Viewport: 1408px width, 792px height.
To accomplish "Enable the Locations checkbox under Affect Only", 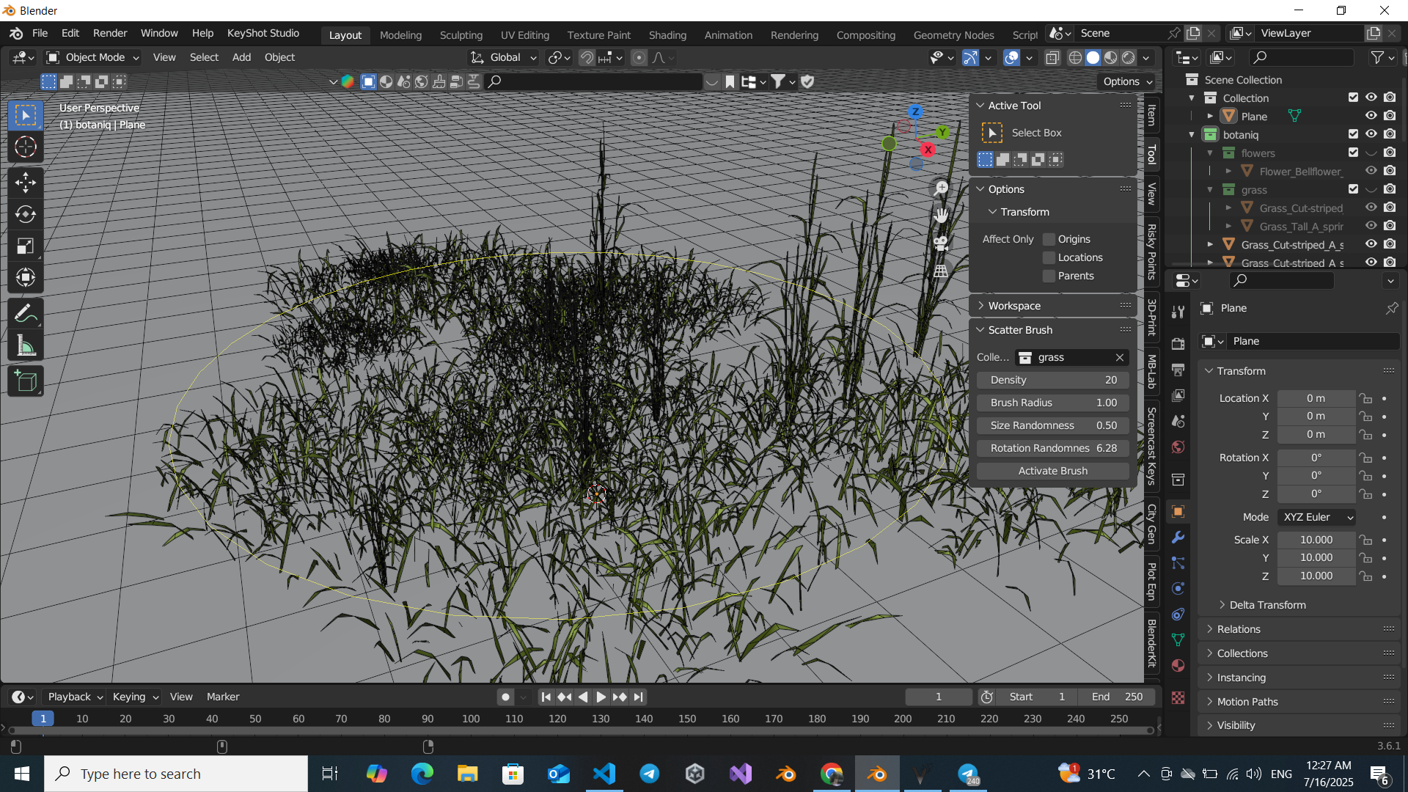I will 1050,257.
